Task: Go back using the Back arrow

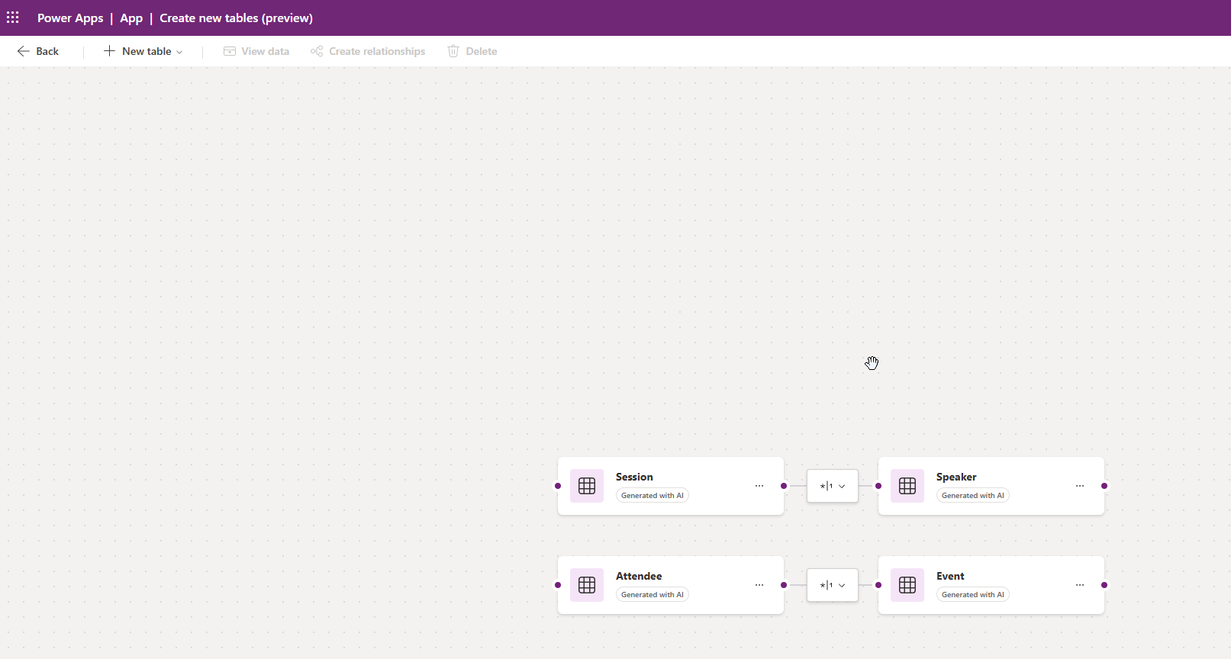Action: (x=38, y=51)
